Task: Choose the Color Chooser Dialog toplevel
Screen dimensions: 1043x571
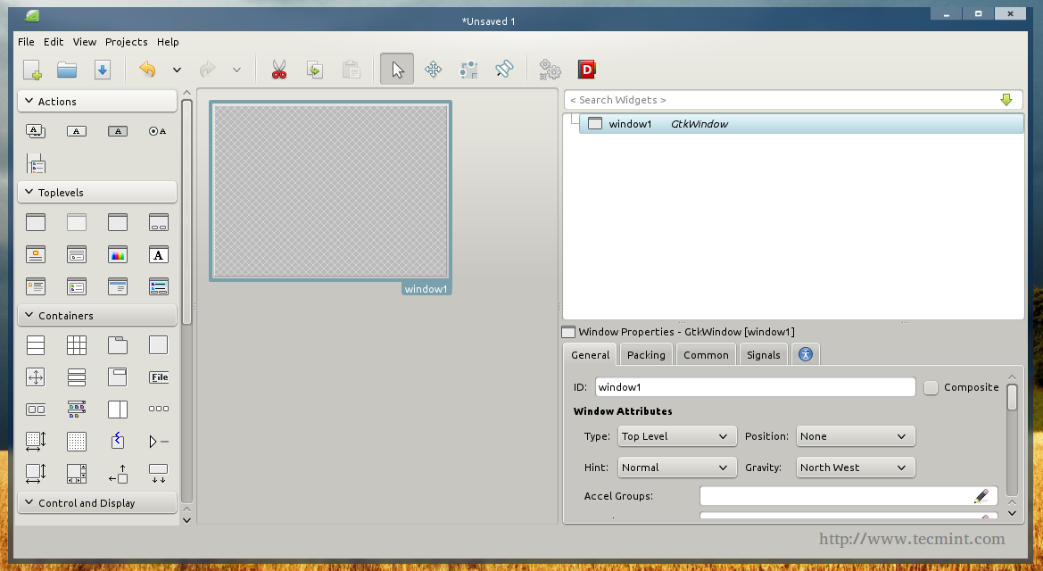Action: tap(118, 255)
